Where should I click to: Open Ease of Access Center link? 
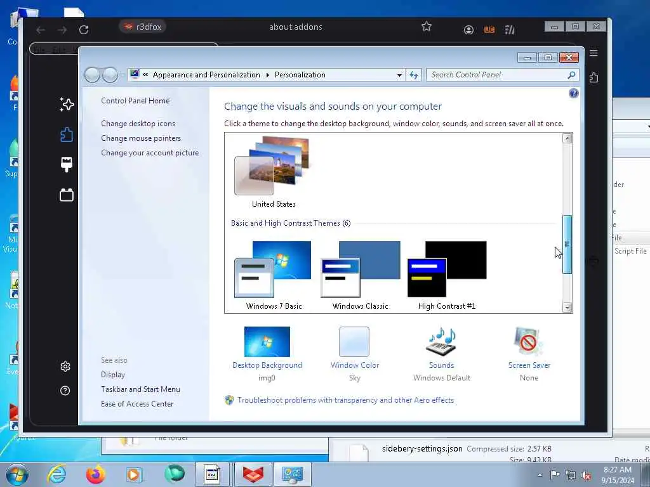137,404
